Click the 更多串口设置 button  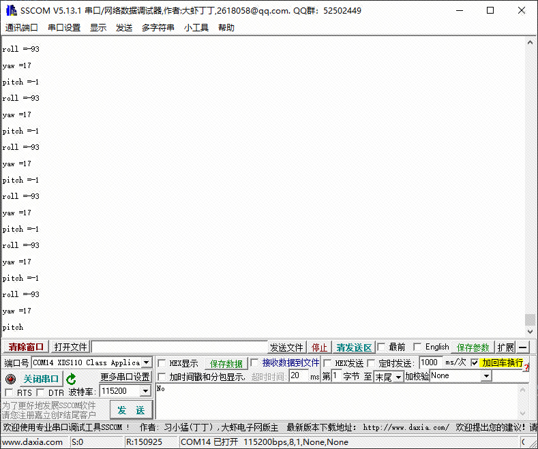pos(125,377)
